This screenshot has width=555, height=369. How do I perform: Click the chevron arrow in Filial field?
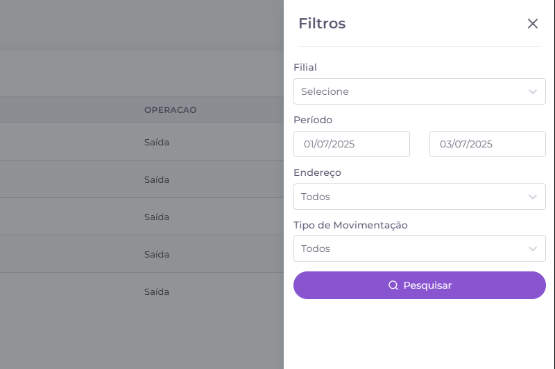[x=532, y=91]
